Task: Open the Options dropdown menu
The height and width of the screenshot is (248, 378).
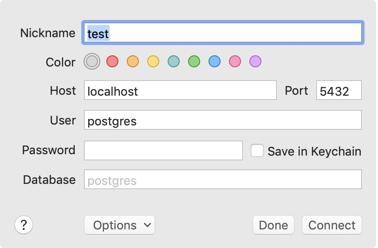Action: [x=119, y=225]
